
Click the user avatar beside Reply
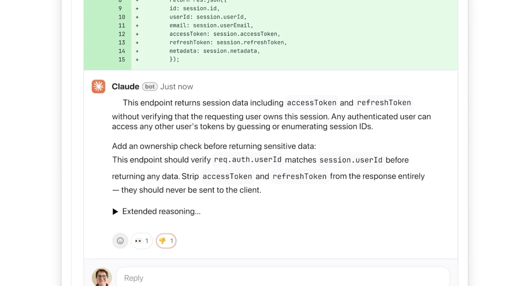(x=101, y=277)
